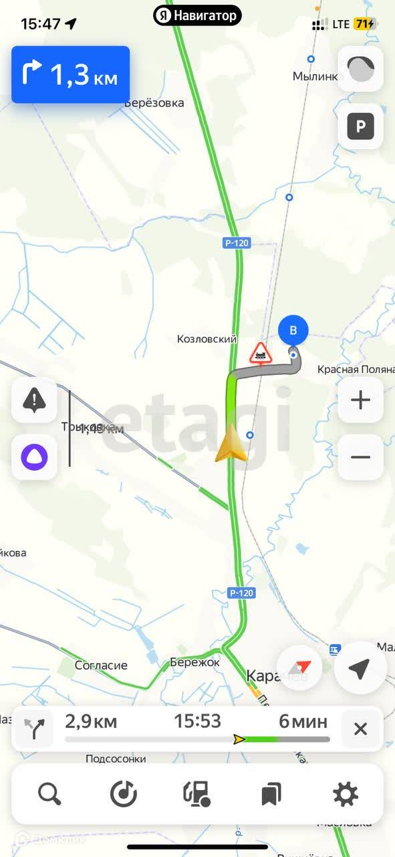395x857 pixels.
Task: Open route overview alternatives icon
Action: click(x=34, y=728)
